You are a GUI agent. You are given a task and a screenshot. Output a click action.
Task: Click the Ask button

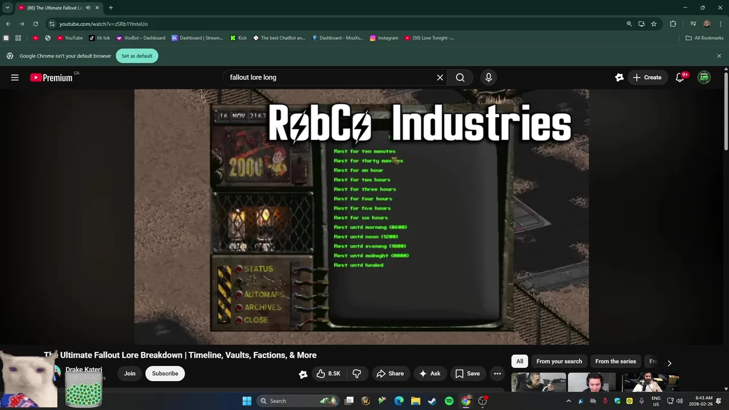click(x=429, y=374)
